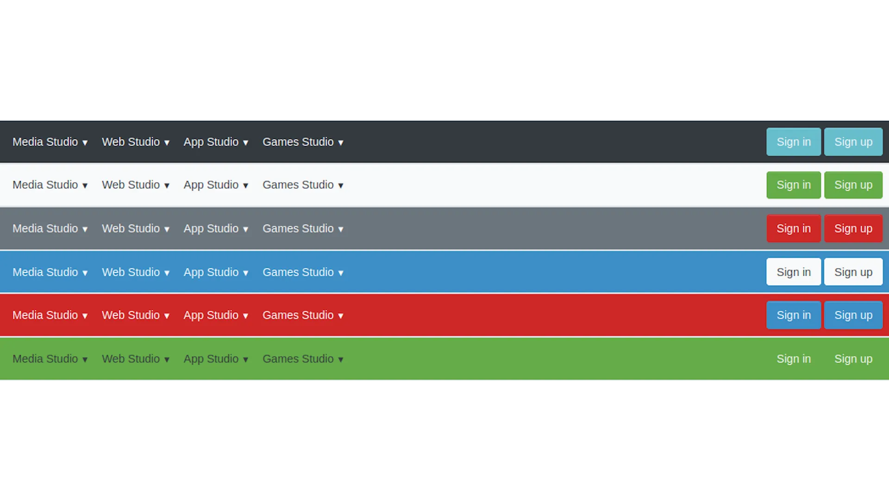This screenshot has width=889, height=500.
Task: Select Media Studio on the red navbar
Action: [50, 315]
